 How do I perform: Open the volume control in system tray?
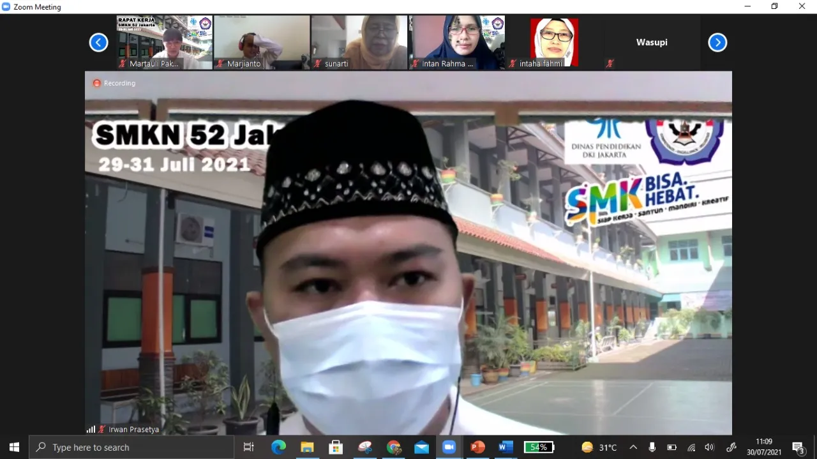(709, 448)
